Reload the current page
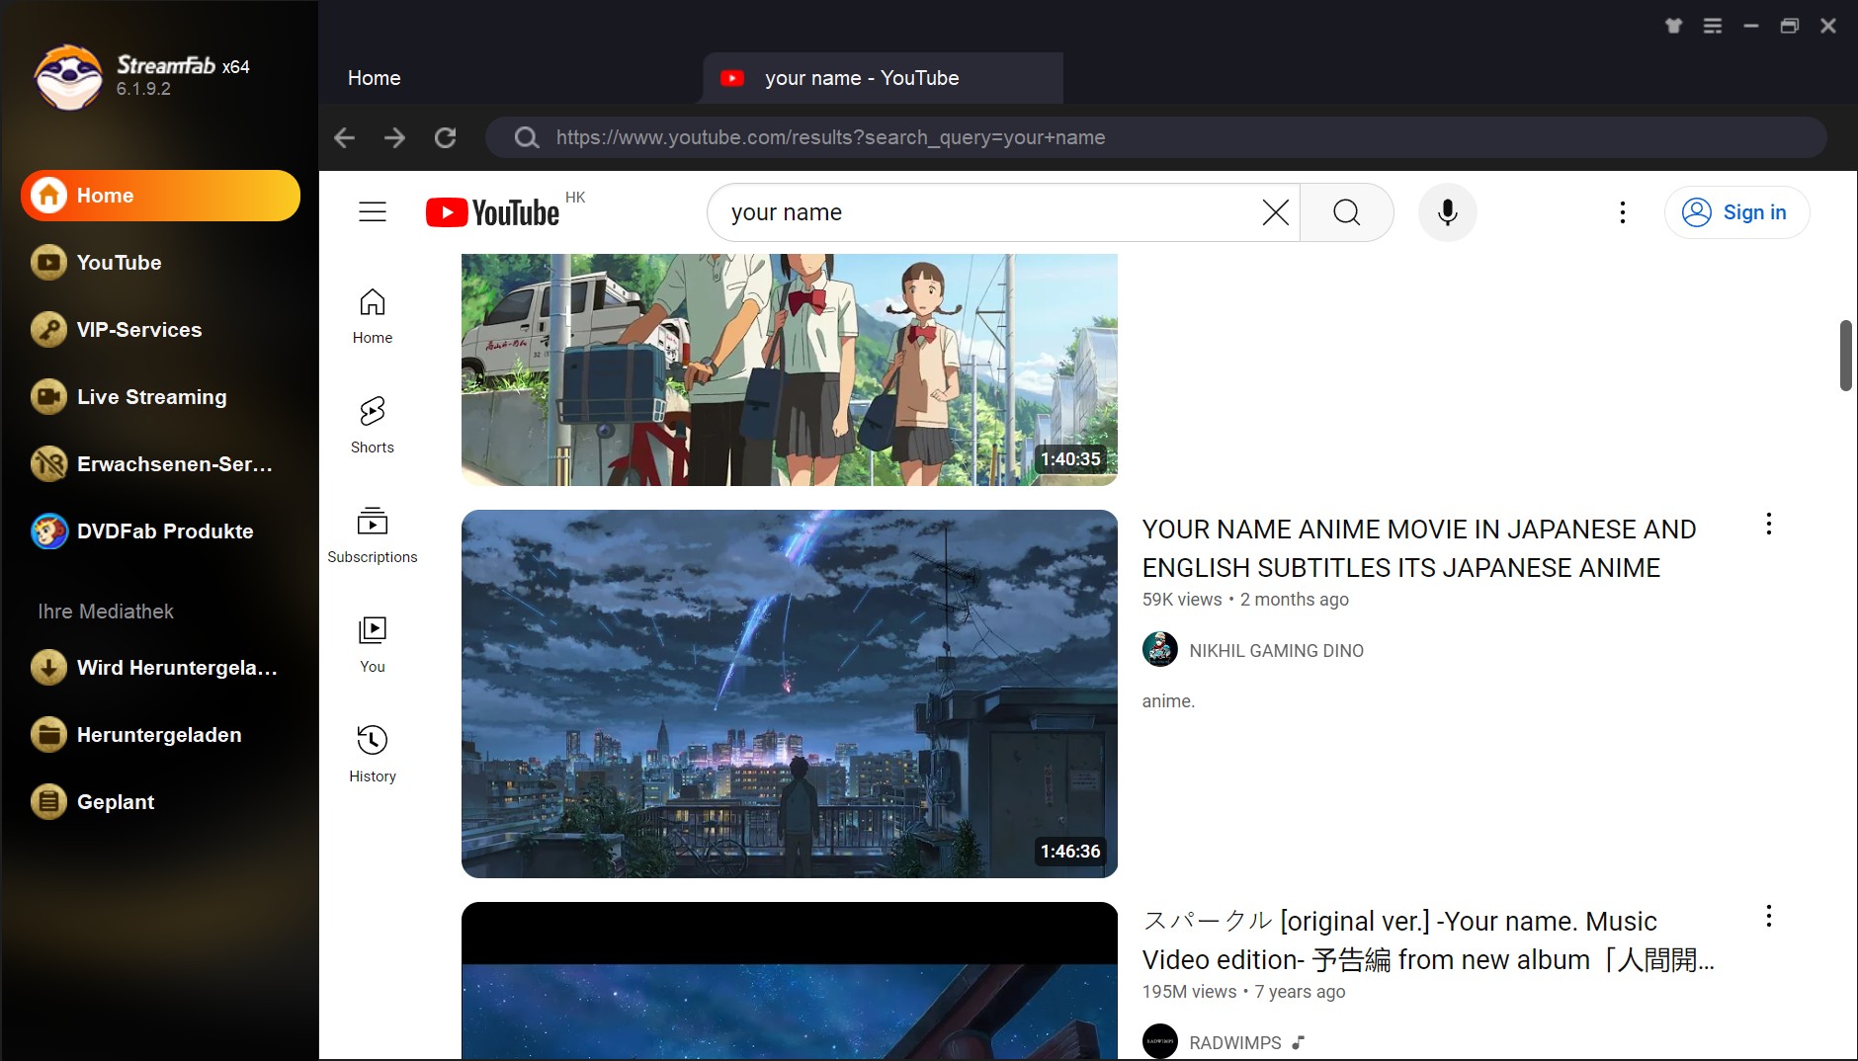Image resolution: width=1858 pixels, height=1061 pixels. coord(446,137)
